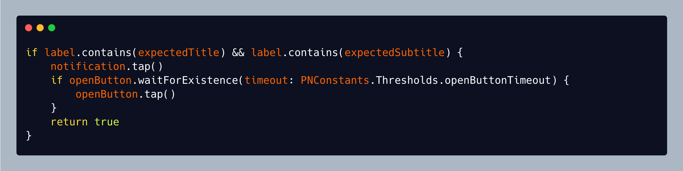Image resolution: width=683 pixels, height=171 pixels.
Task: Click the green maximize dot
Action: tap(52, 28)
